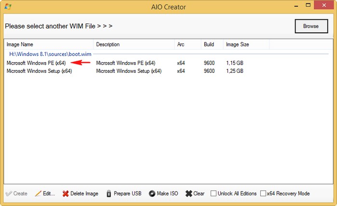
Task: Click the Edit pencil icon
Action: [38, 193]
